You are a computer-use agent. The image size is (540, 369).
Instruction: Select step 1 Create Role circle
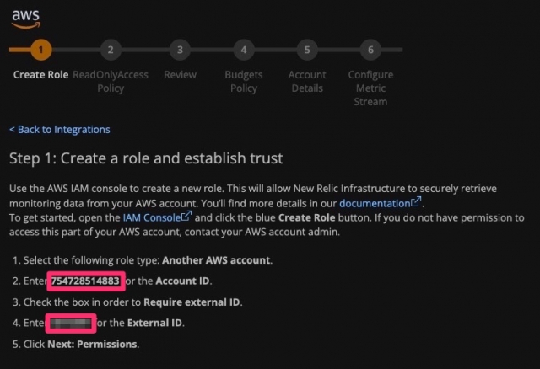[41, 50]
